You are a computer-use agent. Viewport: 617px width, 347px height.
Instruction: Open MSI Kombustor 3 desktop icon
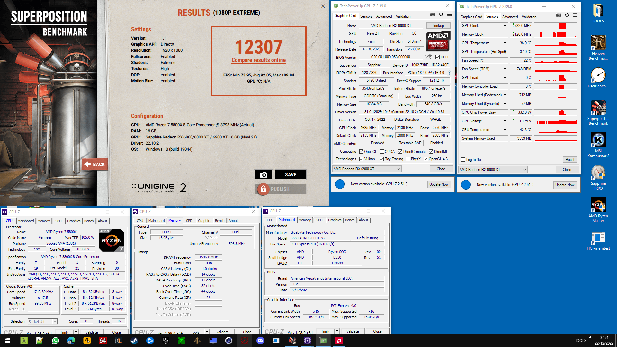(598, 145)
